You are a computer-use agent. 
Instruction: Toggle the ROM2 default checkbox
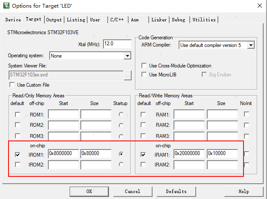pyautogui.click(x=18, y=125)
